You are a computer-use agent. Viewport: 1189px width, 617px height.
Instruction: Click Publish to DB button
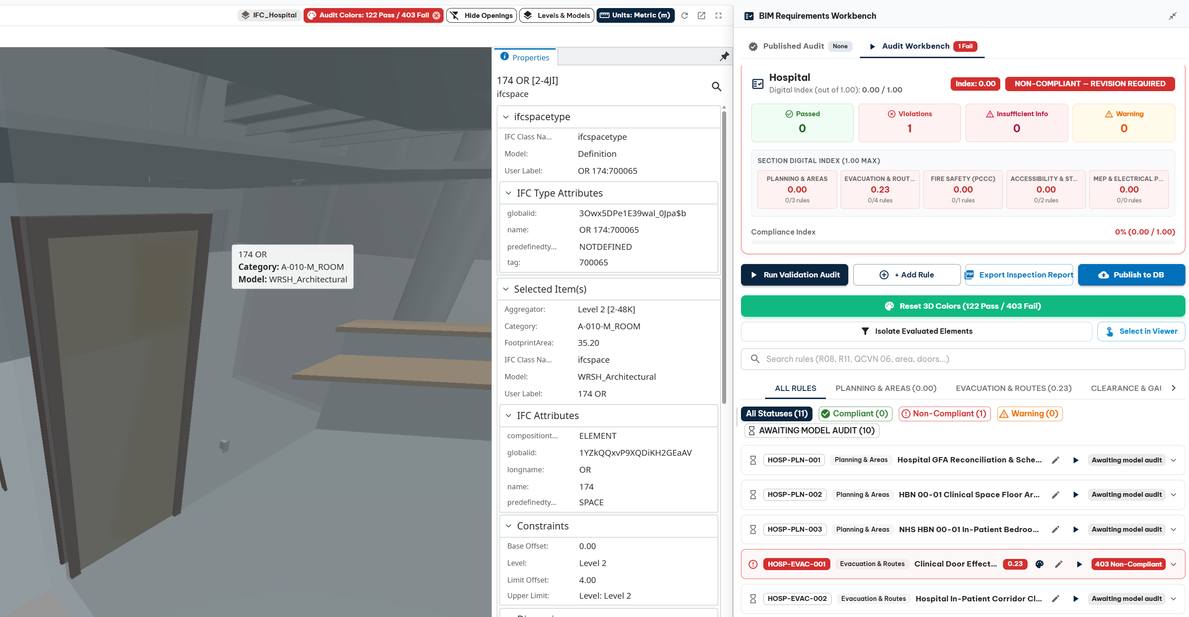1131,275
